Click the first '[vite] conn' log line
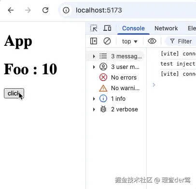The width and height of the screenshot is (196, 189). (178, 54)
